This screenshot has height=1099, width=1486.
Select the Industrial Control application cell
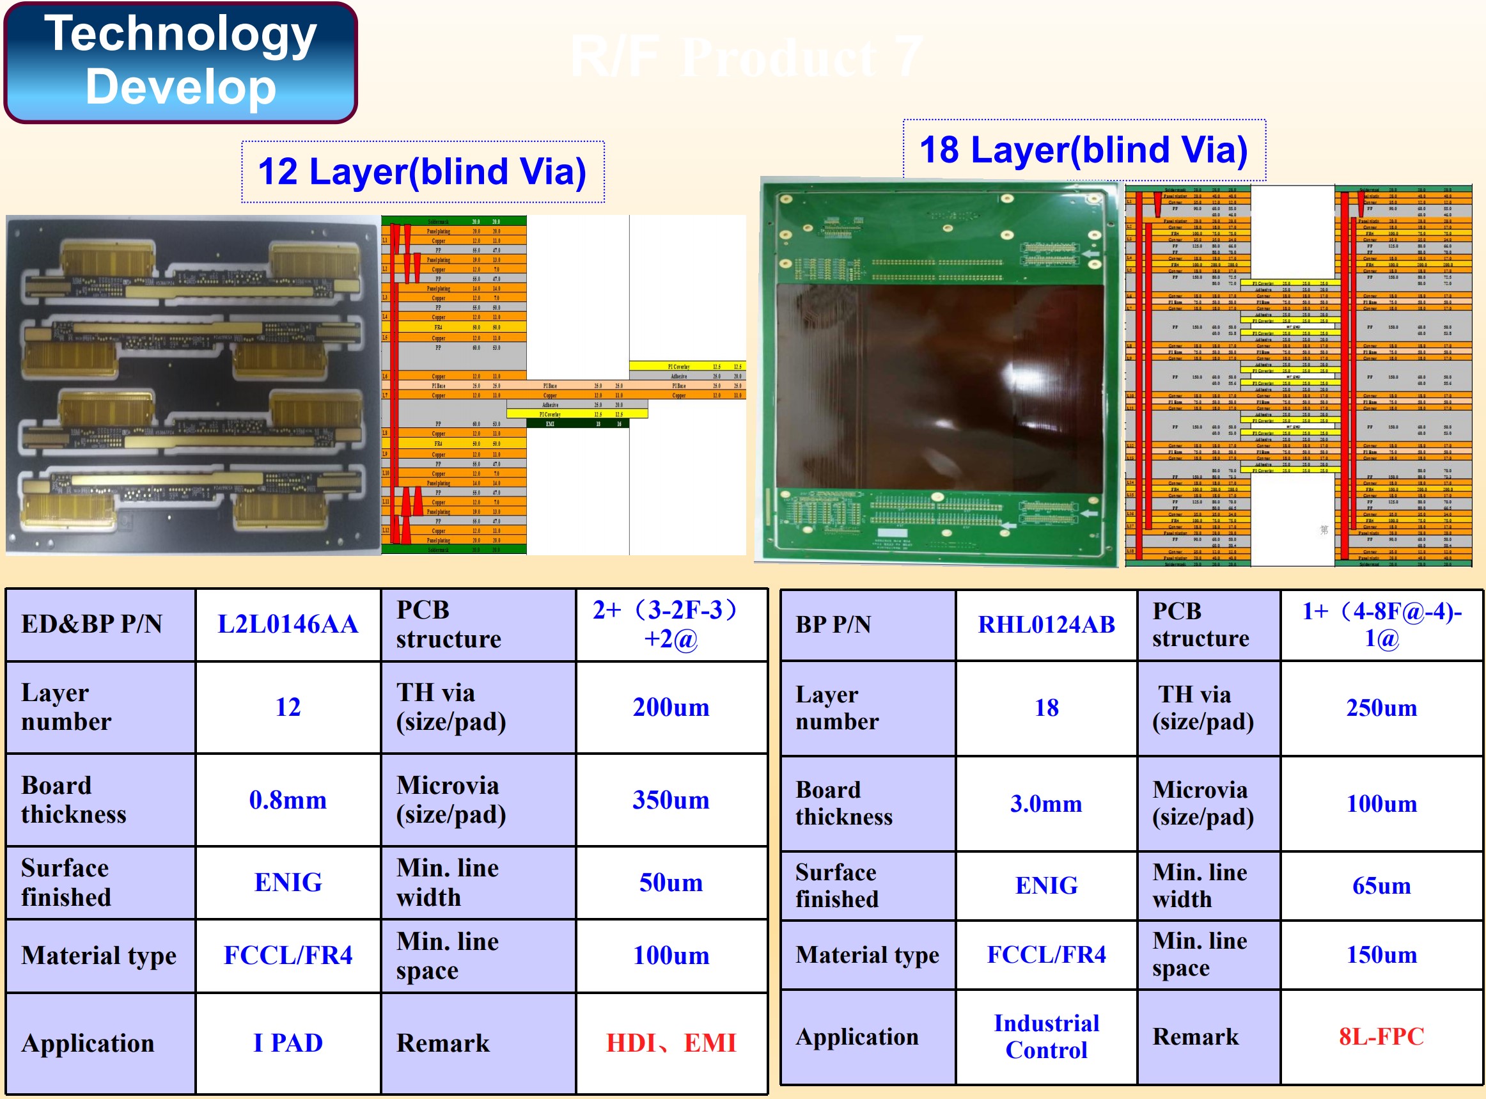[x=1046, y=1036]
